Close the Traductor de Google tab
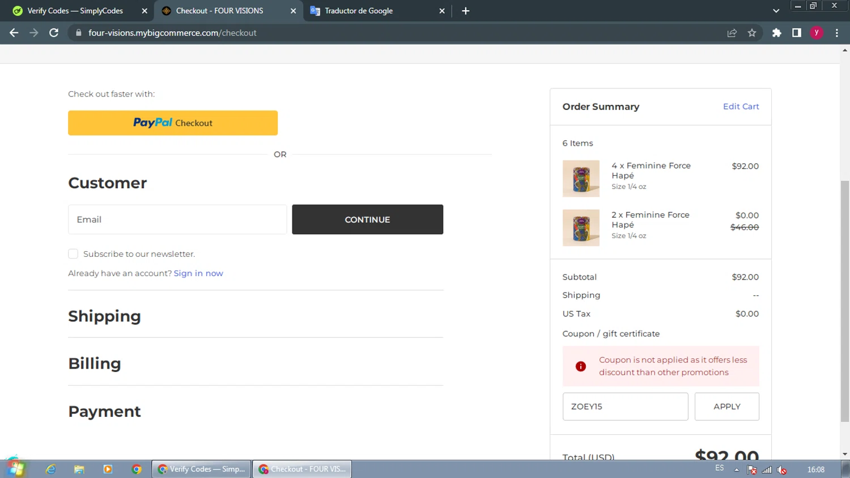This screenshot has height=478, width=850. pyautogui.click(x=442, y=11)
